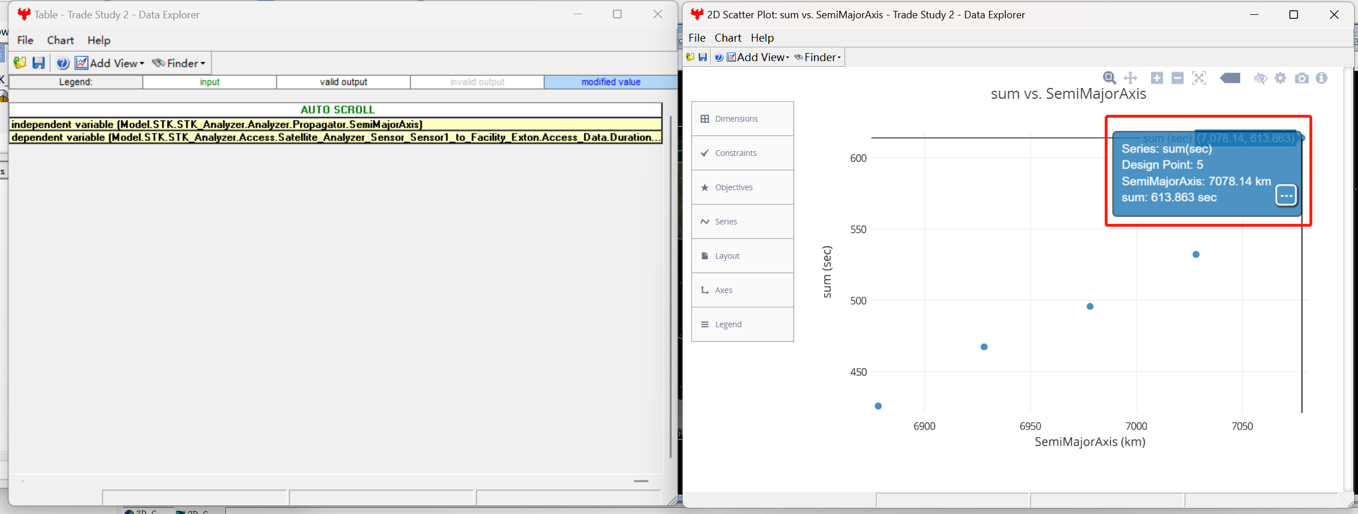Click the zoom out minus icon
This screenshot has height=514, width=1358.
pyautogui.click(x=1177, y=78)
